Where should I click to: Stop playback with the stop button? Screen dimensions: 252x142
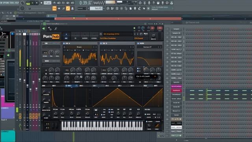point(37,3)
